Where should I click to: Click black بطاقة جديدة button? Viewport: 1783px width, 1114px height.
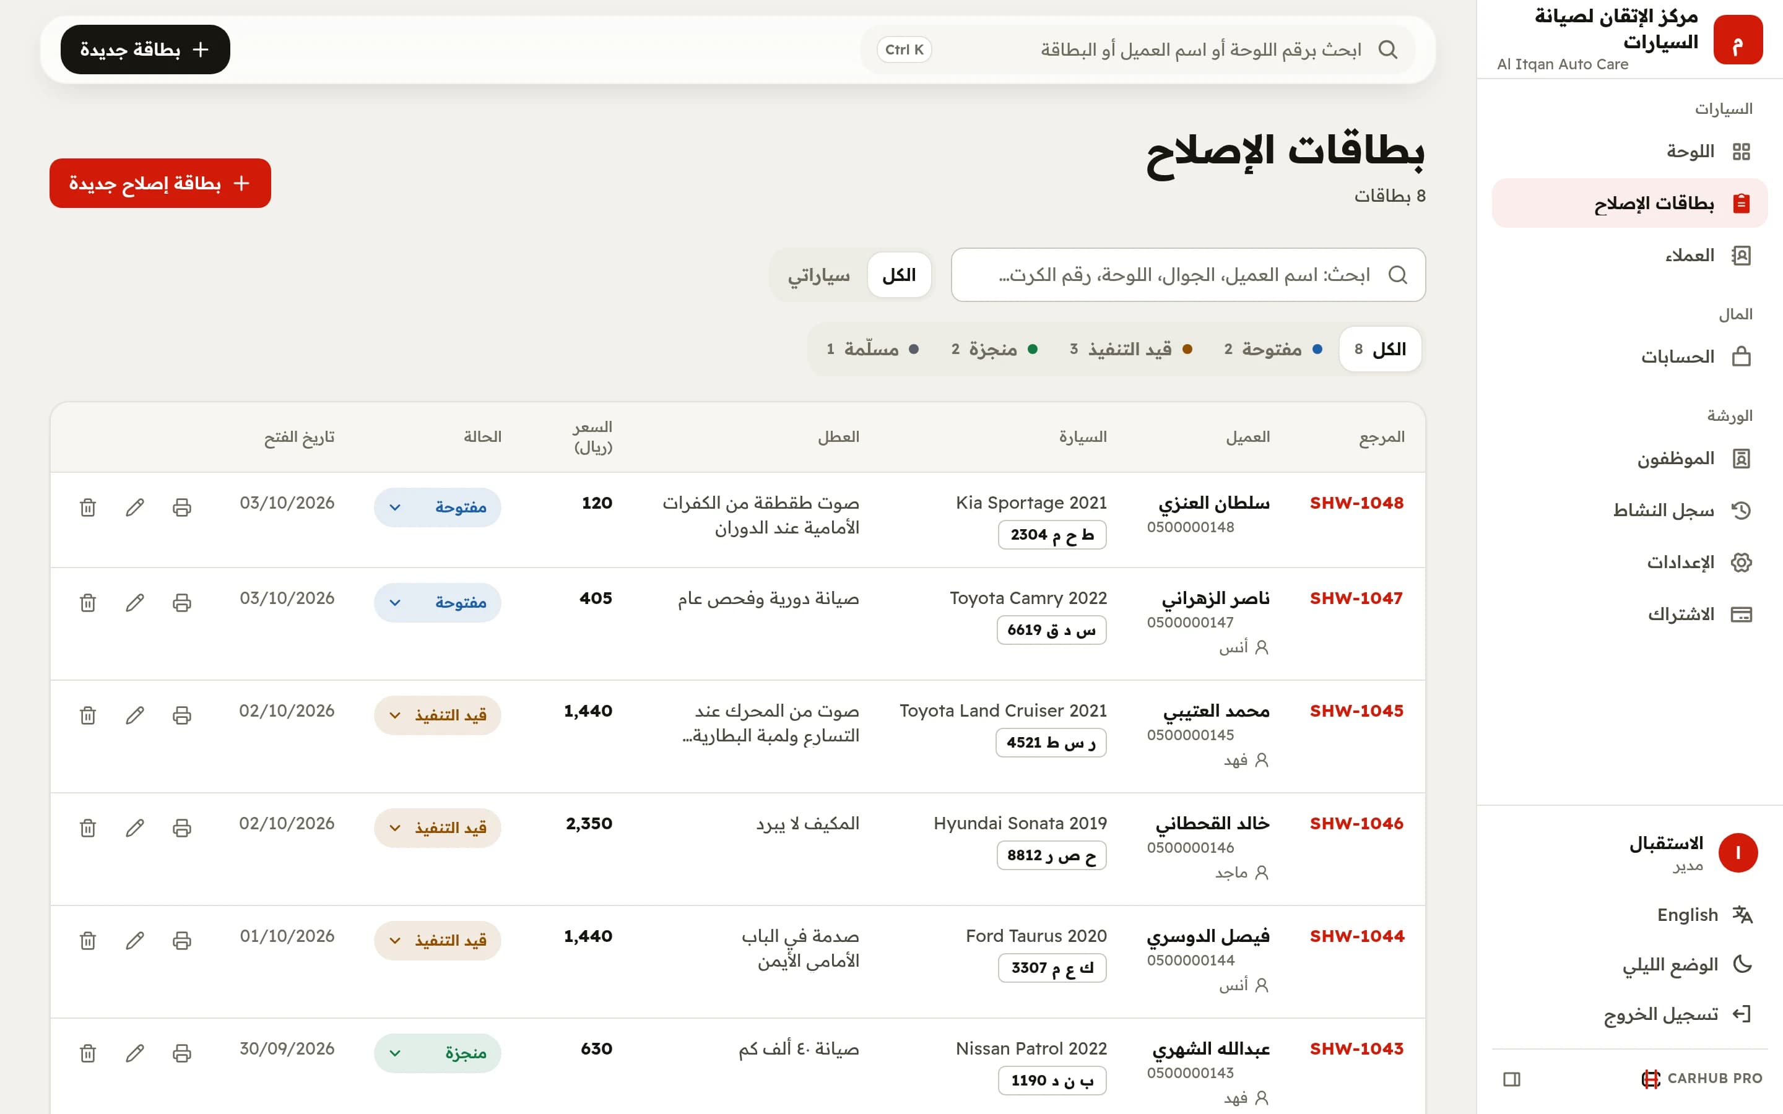145,50
